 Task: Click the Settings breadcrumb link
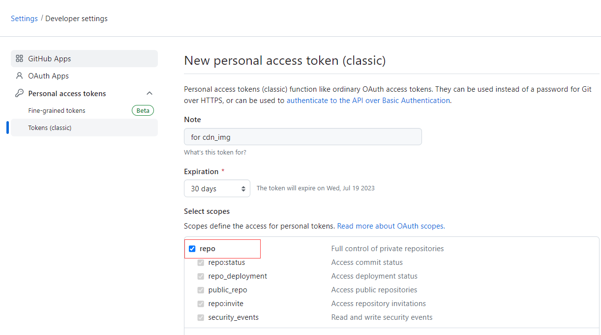pyautogui.click(x=24, y=19)
